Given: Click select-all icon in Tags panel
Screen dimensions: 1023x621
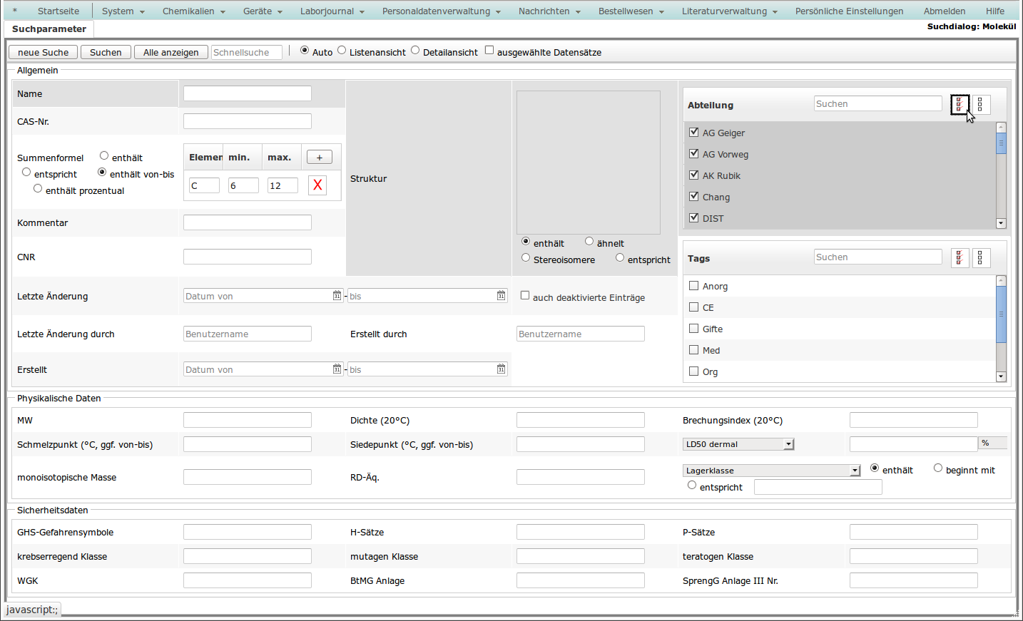Looking at the screenshot, I should tap(960, 258).
